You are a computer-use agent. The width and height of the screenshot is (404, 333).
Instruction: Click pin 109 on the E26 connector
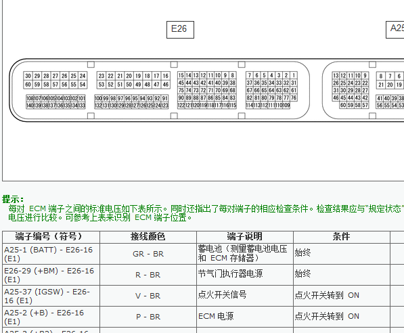[x=286, y=105]
